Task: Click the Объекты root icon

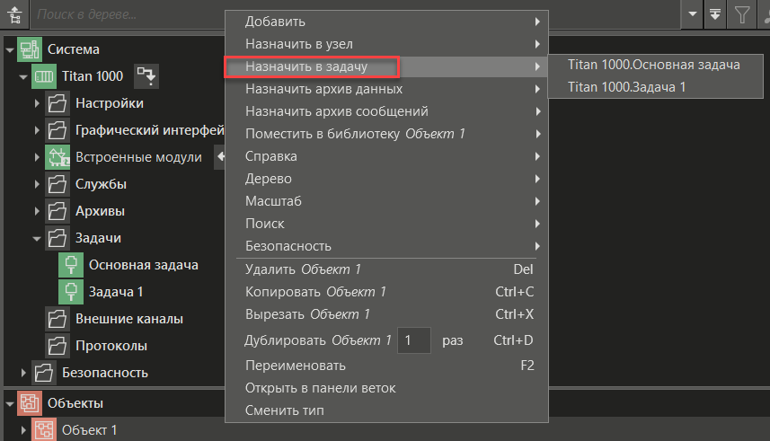Action: click(30, 403)
